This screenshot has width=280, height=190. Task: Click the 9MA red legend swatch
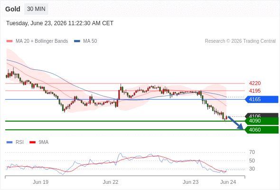[32, 142]
